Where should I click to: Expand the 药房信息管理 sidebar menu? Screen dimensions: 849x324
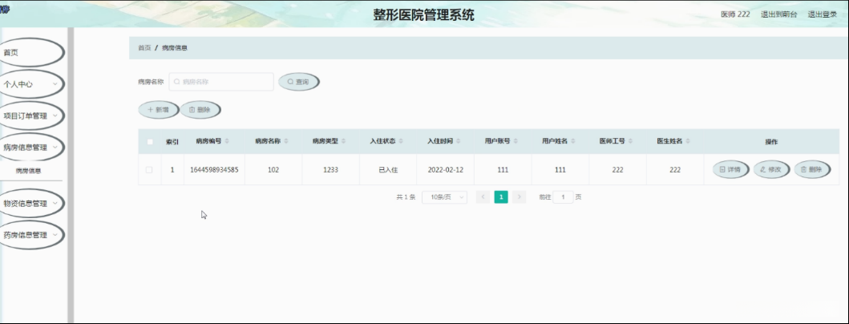coord(30,235)
